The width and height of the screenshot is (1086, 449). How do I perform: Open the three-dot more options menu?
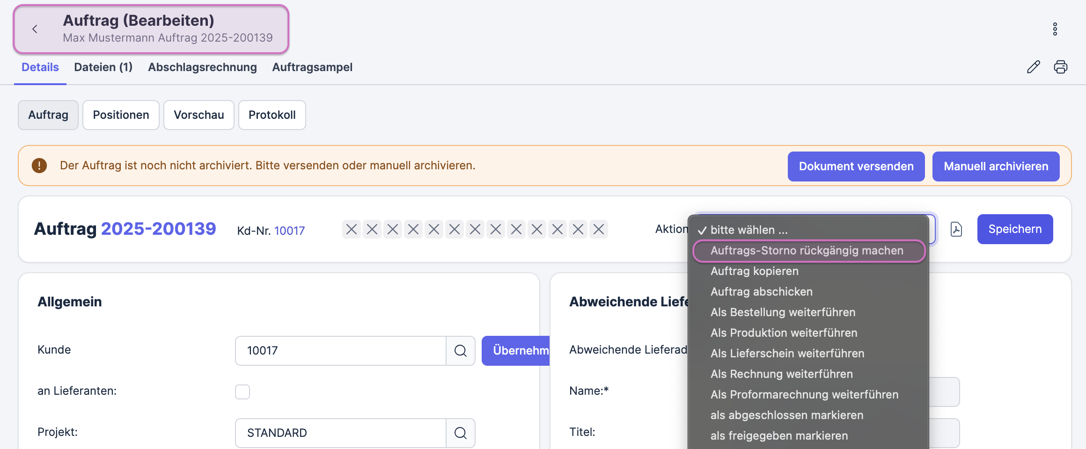[1055, 29]
